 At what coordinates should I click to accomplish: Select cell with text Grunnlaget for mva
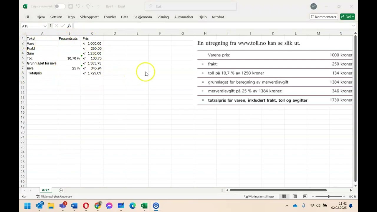(x=42, y=63)
